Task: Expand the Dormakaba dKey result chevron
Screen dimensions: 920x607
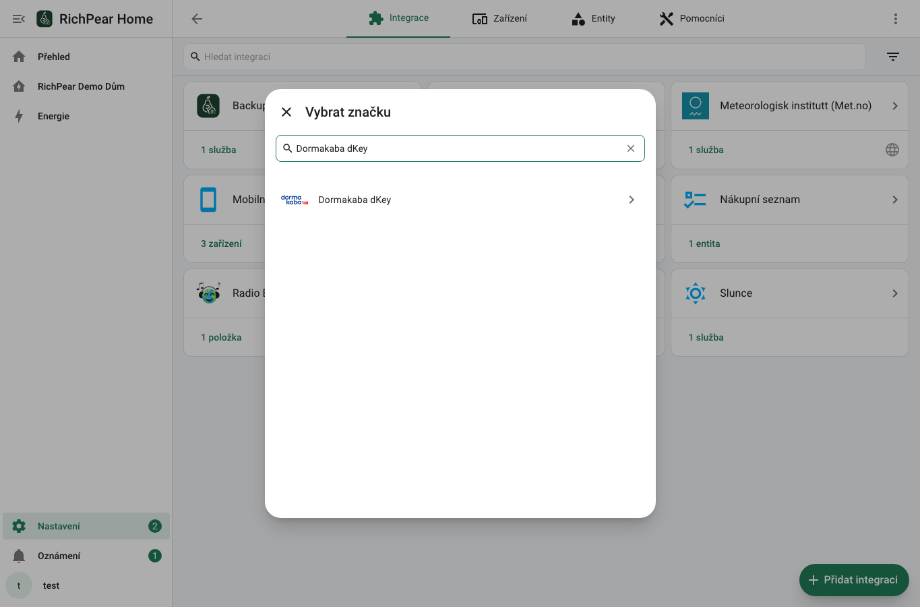Action: tap(632, 200)
